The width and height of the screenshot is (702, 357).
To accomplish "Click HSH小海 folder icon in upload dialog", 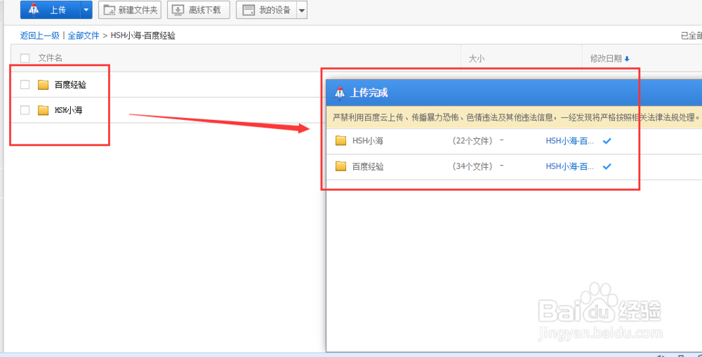I will click(x=341, y=141).
